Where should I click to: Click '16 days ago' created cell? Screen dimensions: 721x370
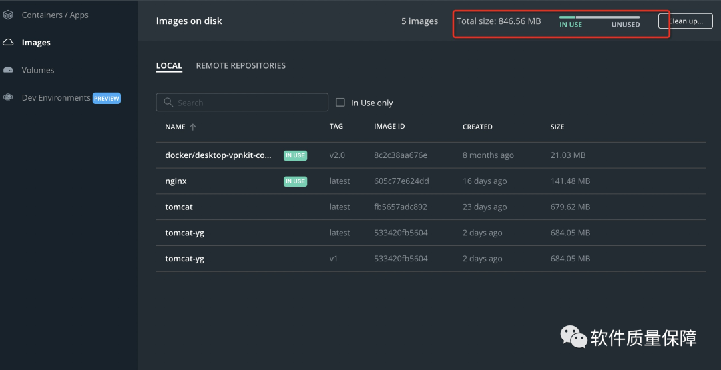point(485,181)
